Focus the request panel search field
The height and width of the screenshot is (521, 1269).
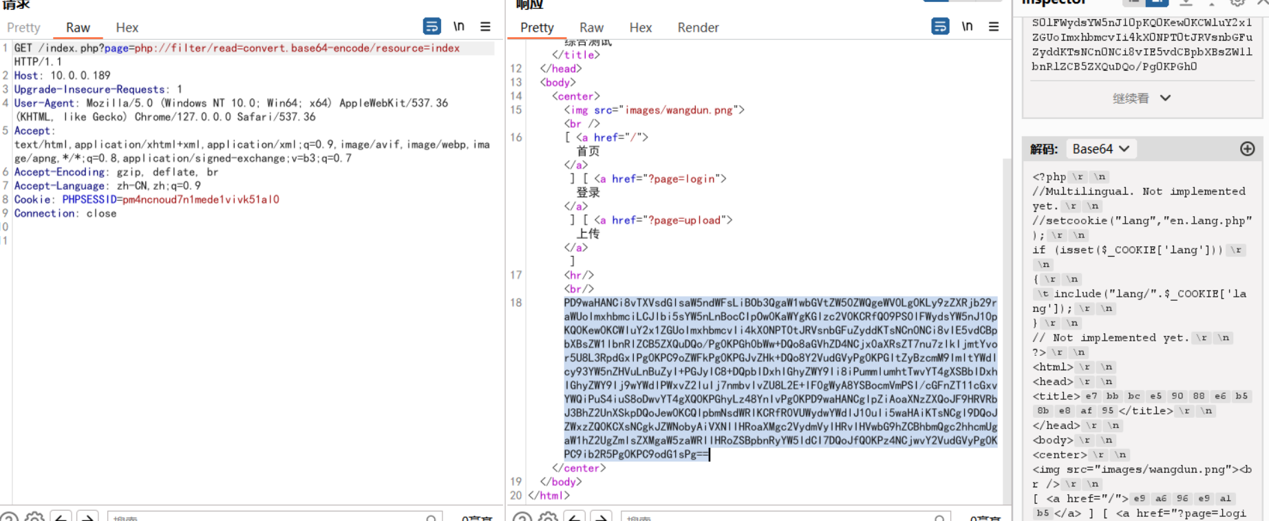(x=275, y=517)
